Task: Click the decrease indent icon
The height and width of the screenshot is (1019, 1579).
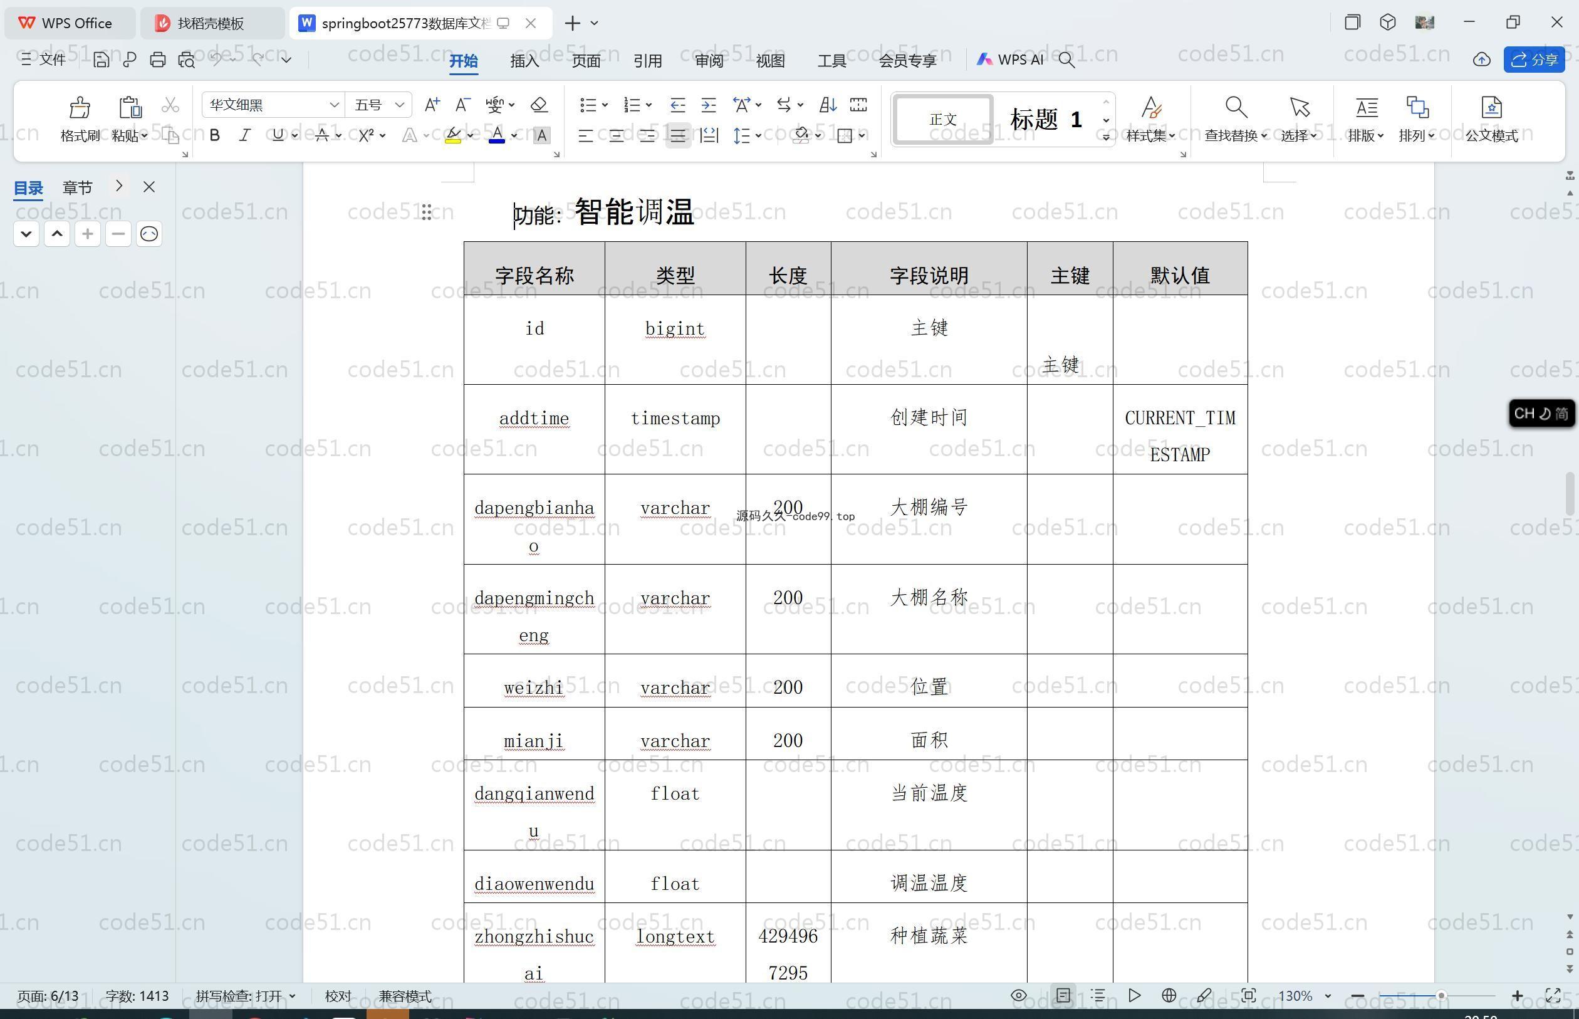Action: point(677,105)
